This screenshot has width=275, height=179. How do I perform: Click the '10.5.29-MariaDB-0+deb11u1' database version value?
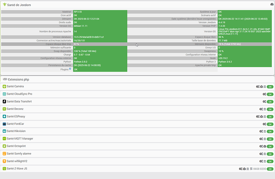(x=89, y=37)
